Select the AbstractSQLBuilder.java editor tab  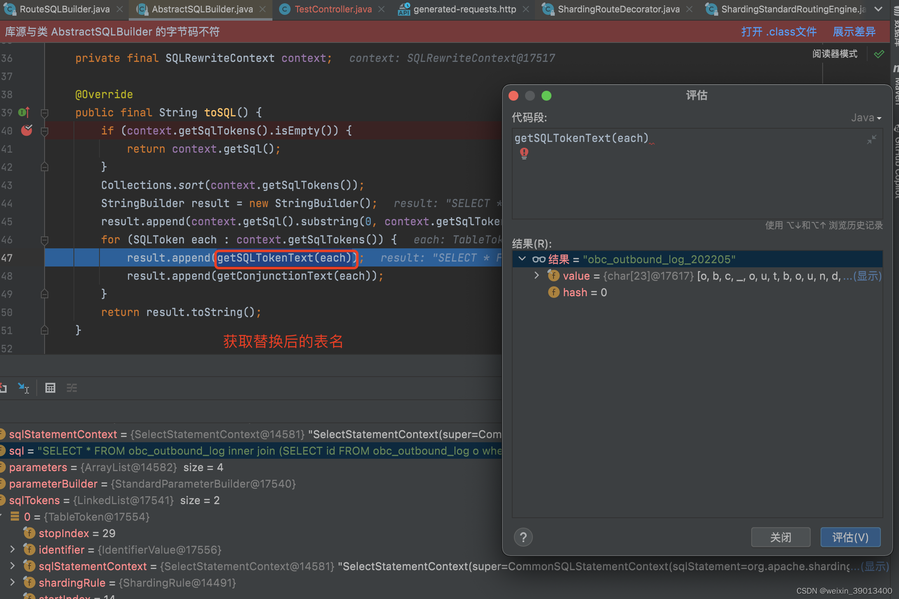[202, 9]
